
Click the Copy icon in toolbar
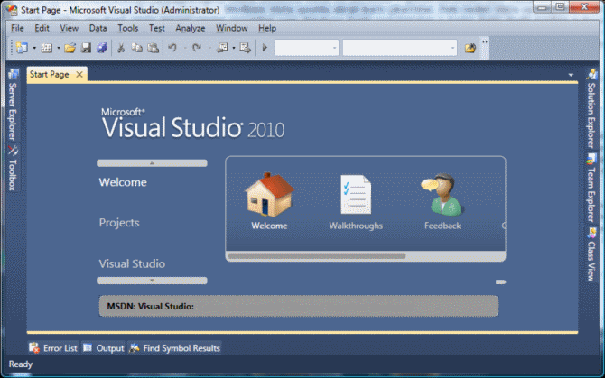tap(136, 48)
